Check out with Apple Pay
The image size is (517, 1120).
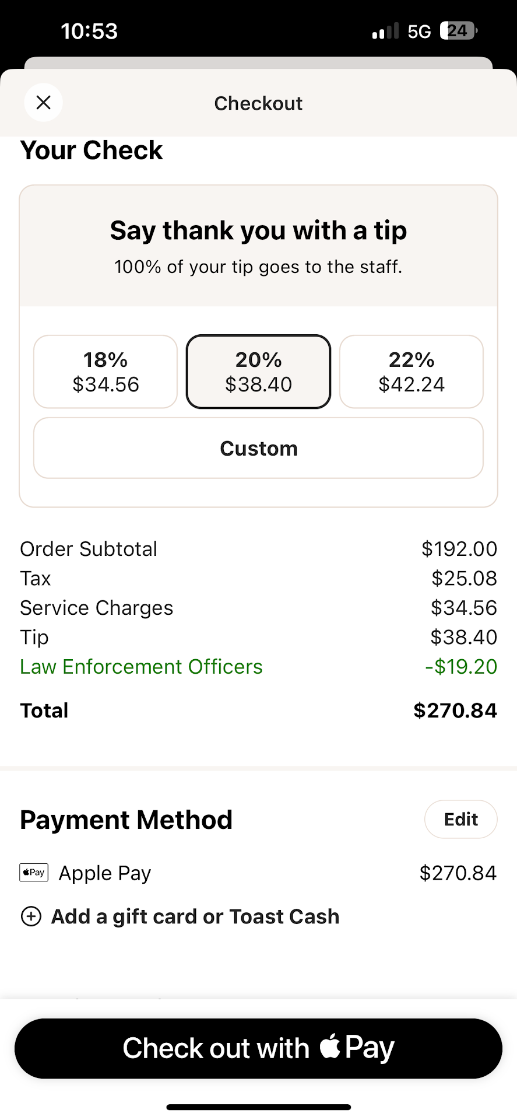click(258, 1048)
